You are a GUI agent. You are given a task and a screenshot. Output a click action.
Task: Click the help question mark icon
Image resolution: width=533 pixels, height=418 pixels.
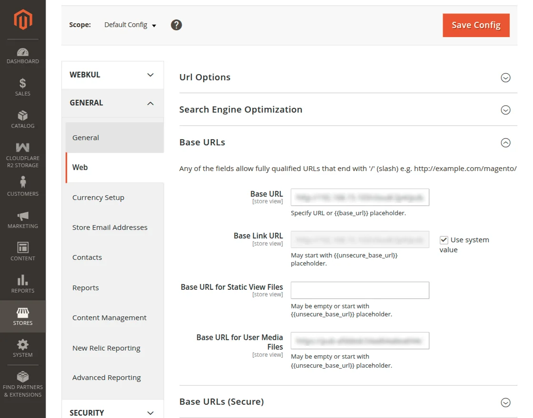(x=177, y=25)
